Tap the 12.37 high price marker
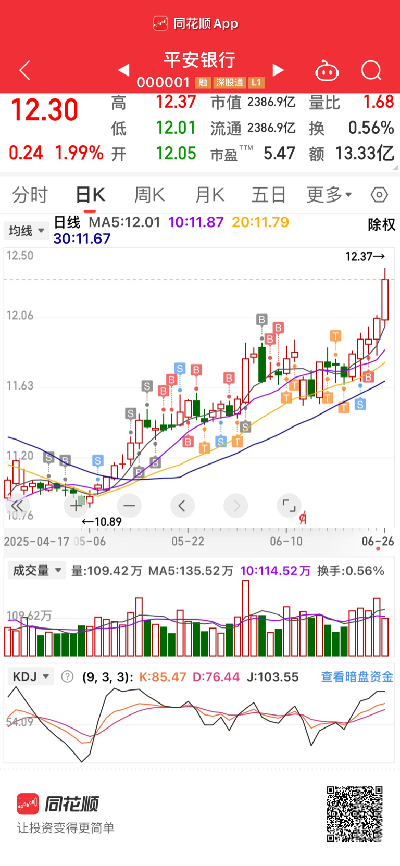The width and height of the screenshot is (400, 866). [365, 256]
